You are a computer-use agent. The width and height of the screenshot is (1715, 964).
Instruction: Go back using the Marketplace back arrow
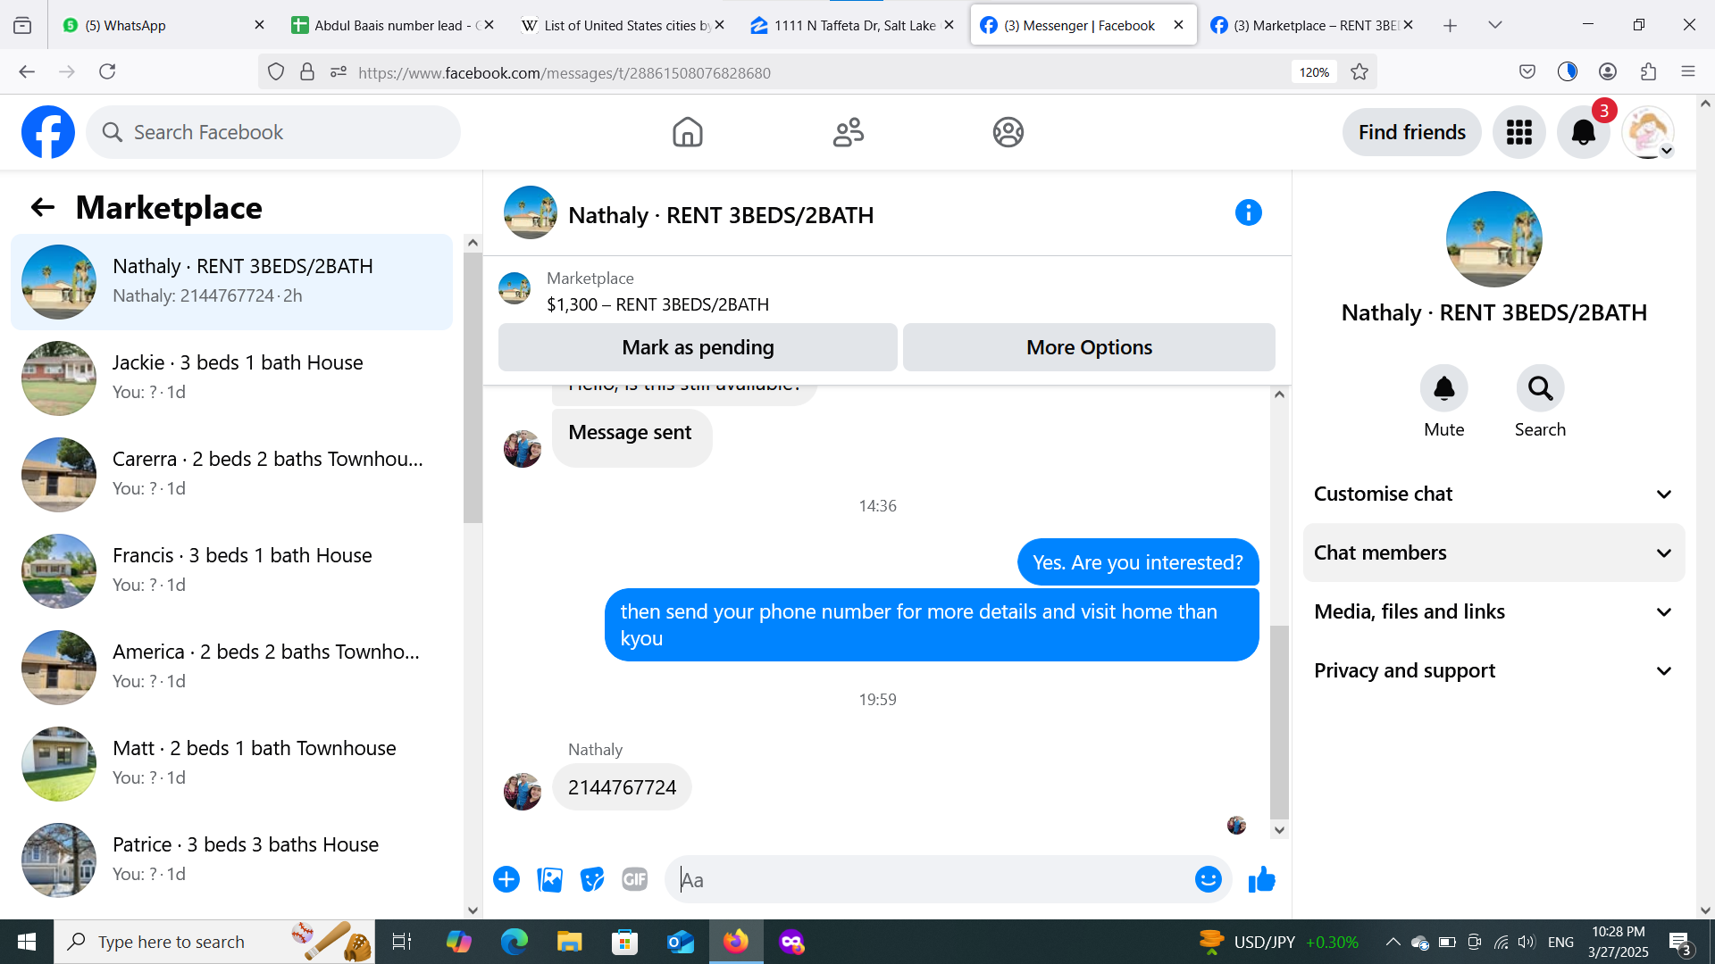coord(43,208)
